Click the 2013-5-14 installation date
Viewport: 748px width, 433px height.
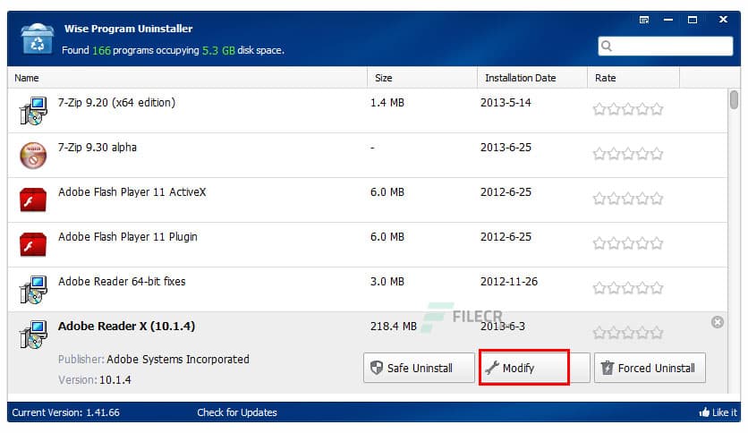point(506,103)
